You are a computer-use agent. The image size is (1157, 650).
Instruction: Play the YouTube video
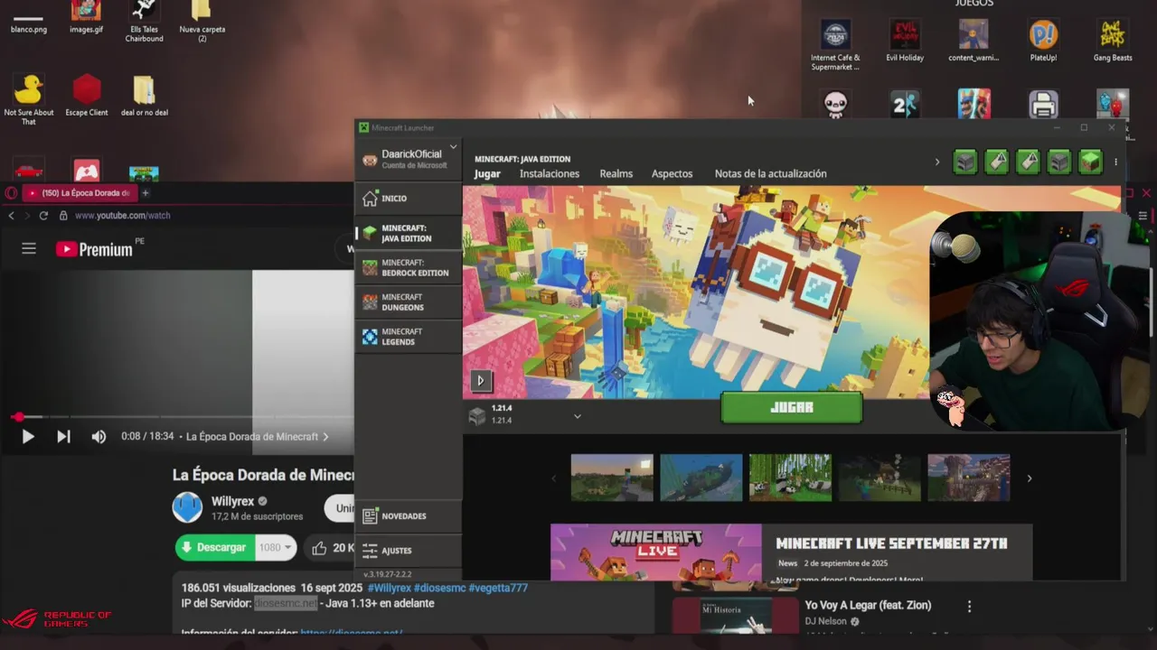point(27,437)
